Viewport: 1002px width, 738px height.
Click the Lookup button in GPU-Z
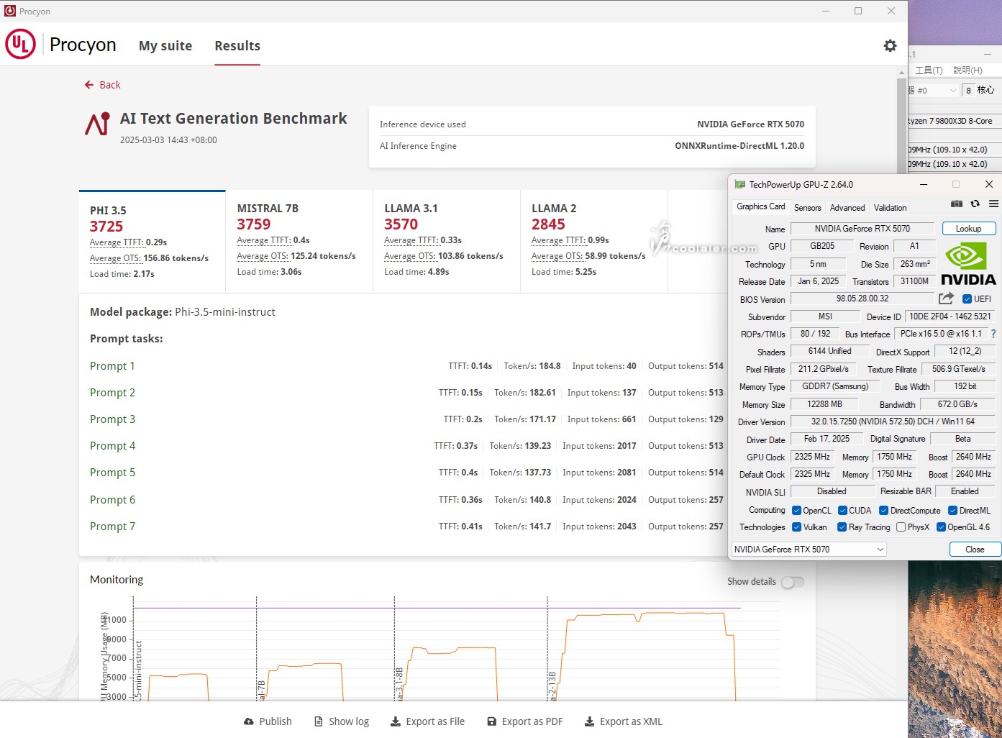[x=968, y=229]
